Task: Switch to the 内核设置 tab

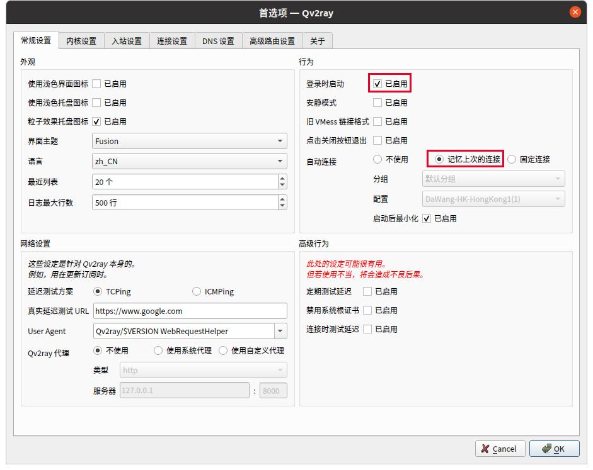Action: 83,40
